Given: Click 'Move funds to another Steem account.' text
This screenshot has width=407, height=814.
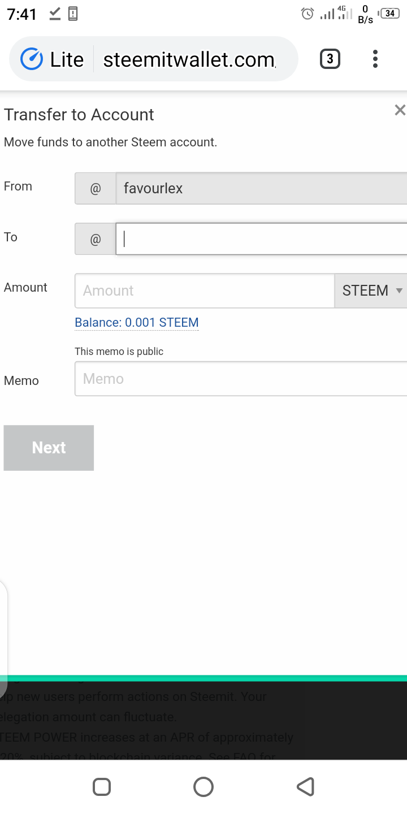Looking at the screenshot, I should click(x=111, y=142).
